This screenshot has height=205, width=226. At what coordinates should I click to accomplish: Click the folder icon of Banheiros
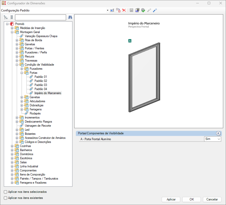[17, 150]
